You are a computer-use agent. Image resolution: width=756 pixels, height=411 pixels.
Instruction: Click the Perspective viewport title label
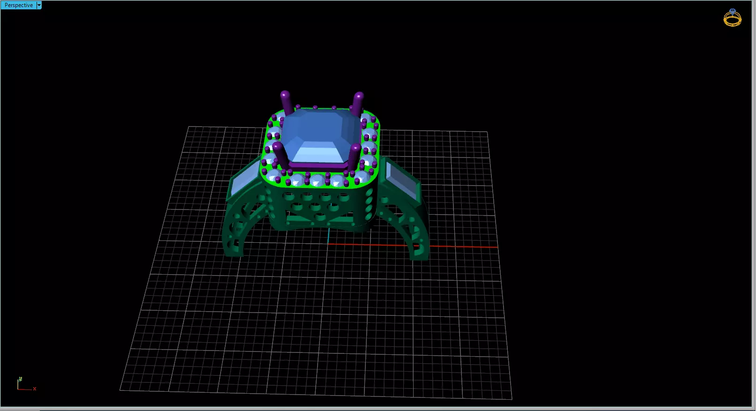point(19,5)
